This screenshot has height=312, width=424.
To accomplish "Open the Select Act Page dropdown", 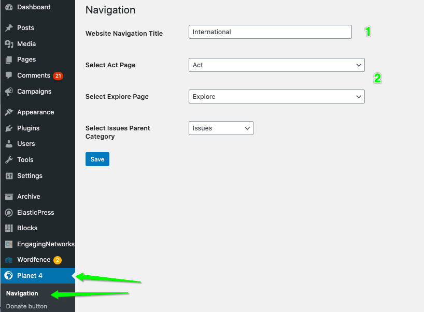I will coord(277,65).
